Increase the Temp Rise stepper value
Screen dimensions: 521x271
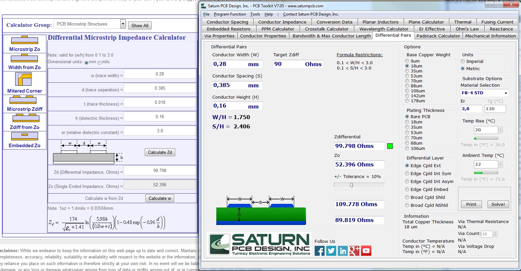pyautogui.click(x=500, y=128)
